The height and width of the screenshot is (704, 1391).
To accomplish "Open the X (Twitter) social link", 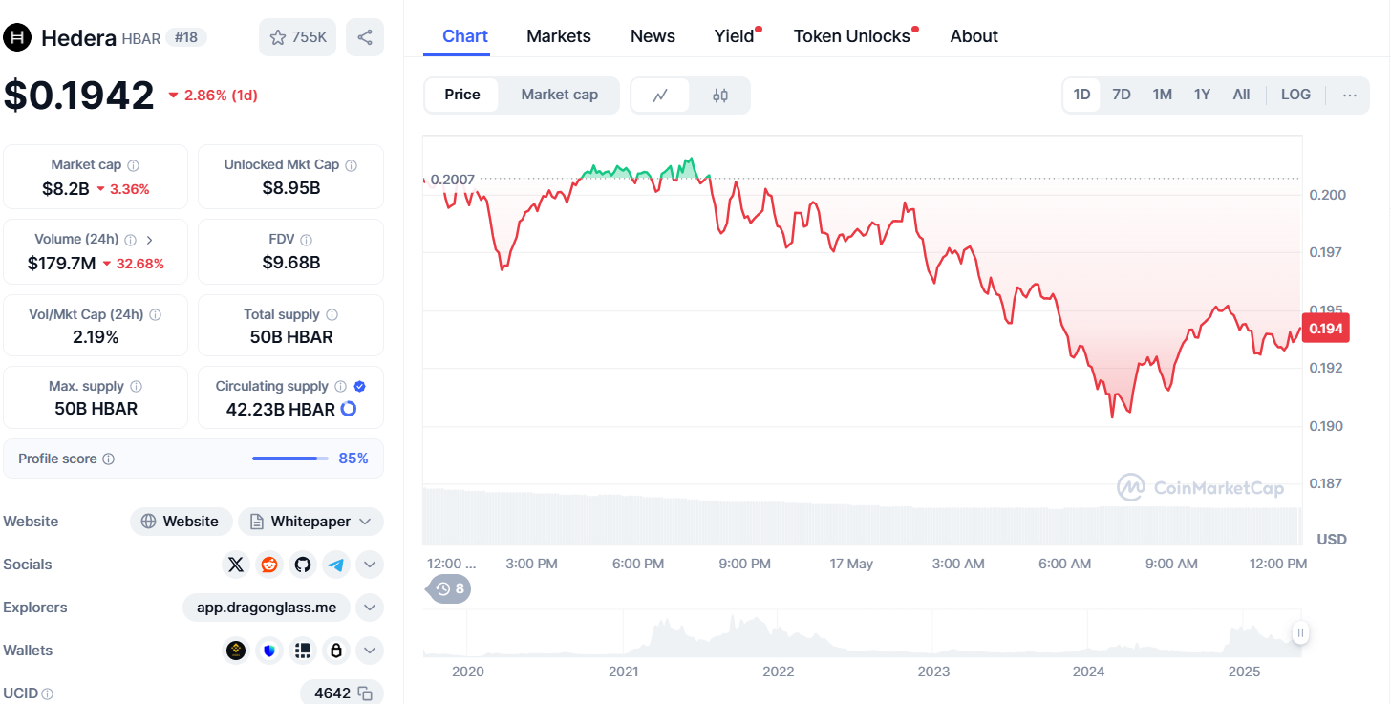I will click(236, 565).
